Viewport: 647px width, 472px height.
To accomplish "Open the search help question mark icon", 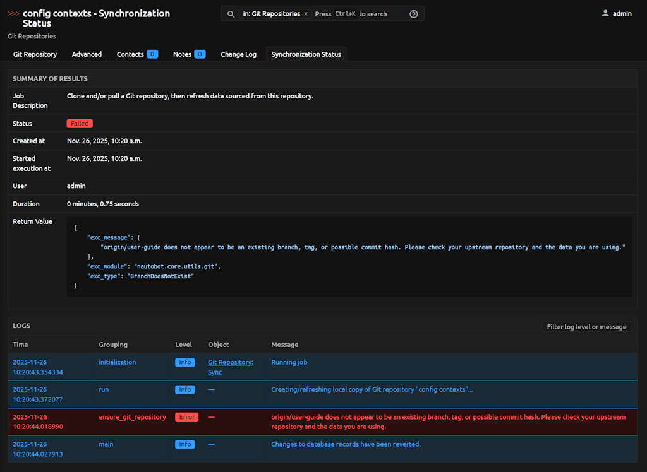I will pyautogui.click(x=414, y=14).
